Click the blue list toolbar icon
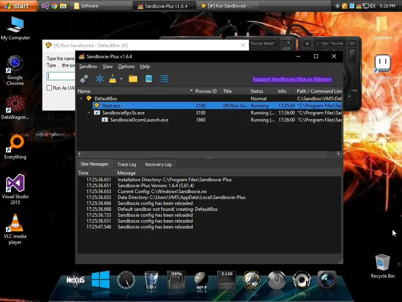402x302 pixels. (x=164, y=79)
